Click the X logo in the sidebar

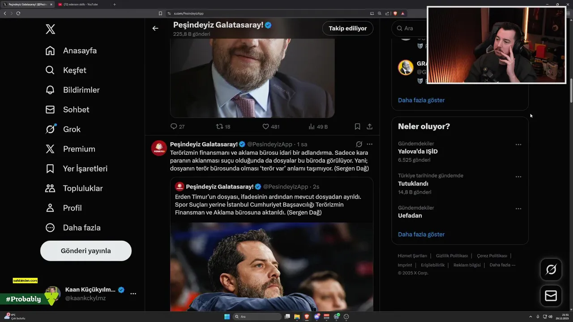click(x=50, y=30)
